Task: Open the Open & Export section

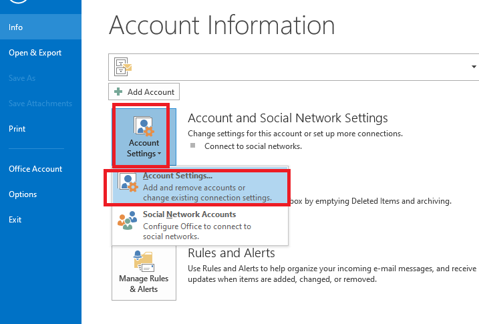Action: tap(35, 53)
